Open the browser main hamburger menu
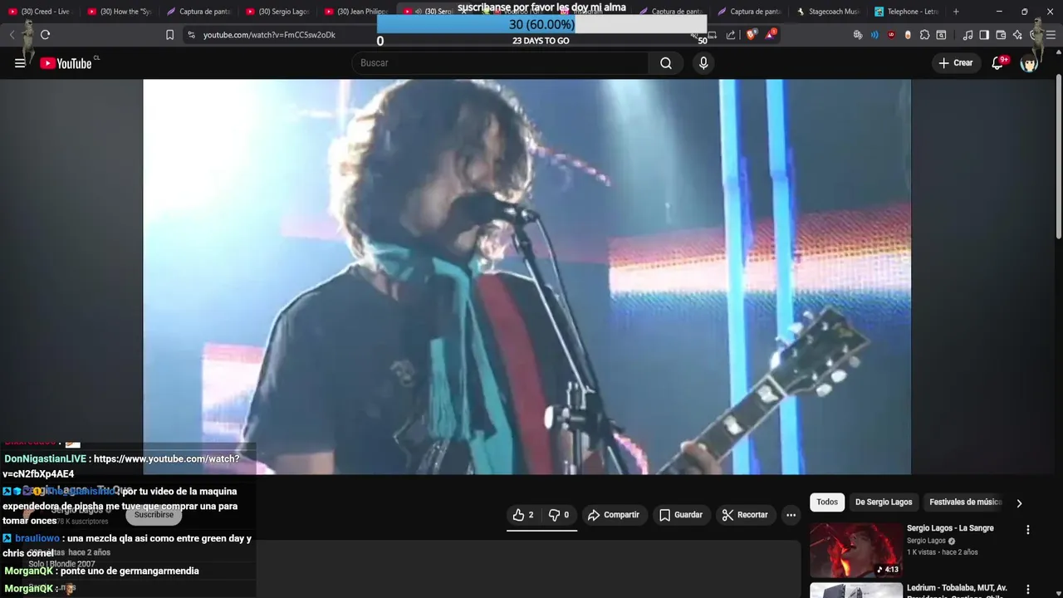 click(x=1049, y=35)
